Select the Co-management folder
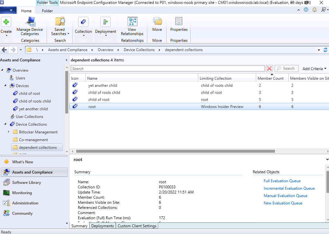Image resolution: width=329 pixels, height=234 pixels. [33, 139]
